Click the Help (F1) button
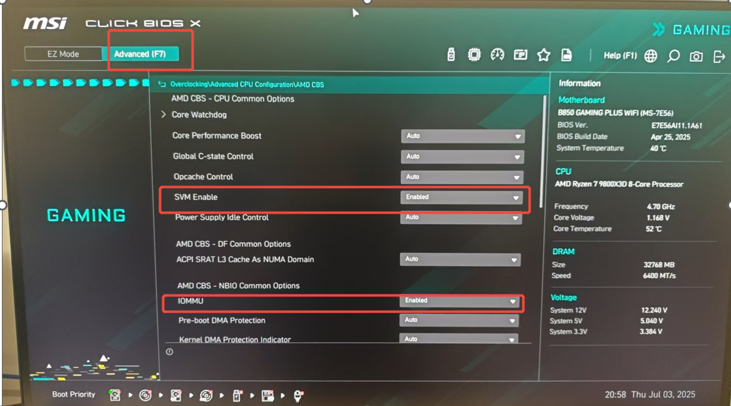731x406 pixels. pos(620,56)
